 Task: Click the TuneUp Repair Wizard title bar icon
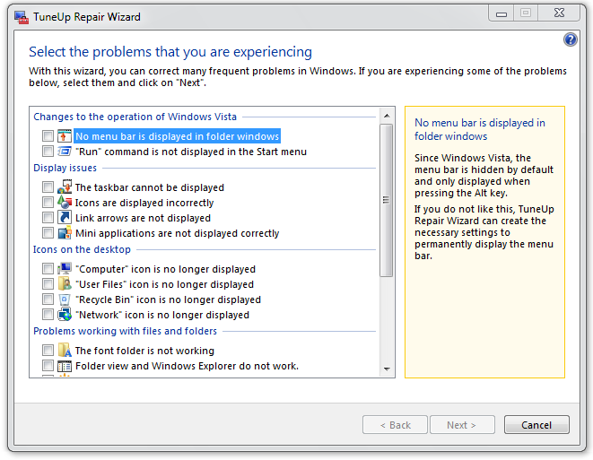click(22, 17)
